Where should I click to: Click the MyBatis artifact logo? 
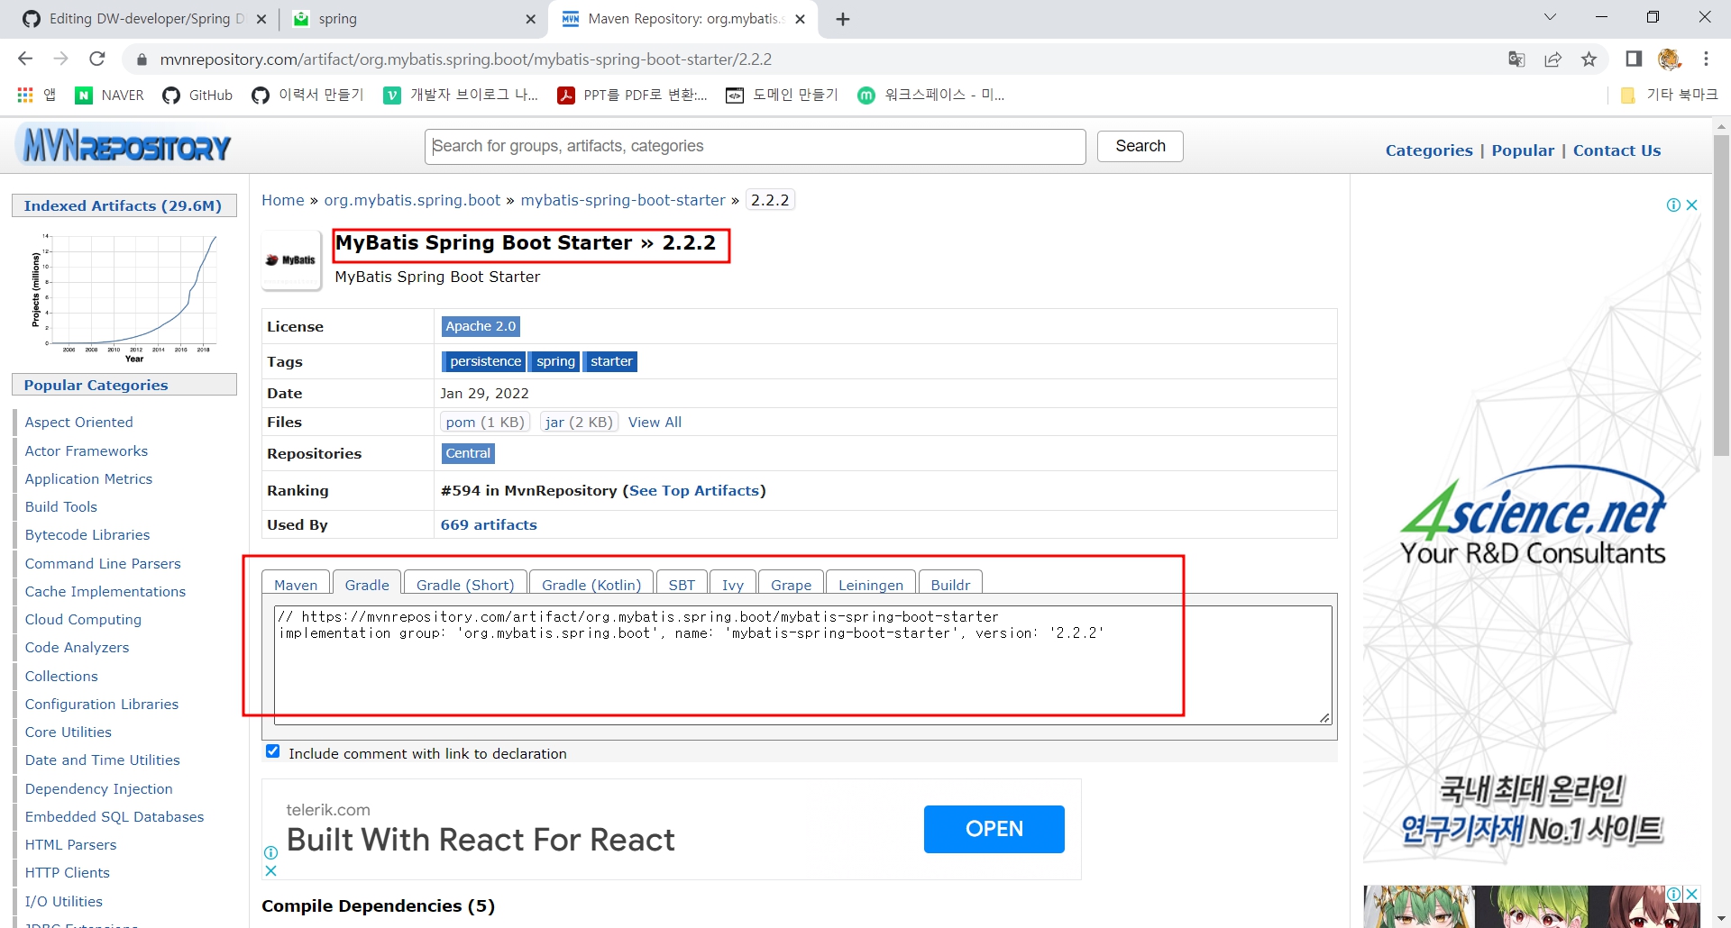pos(290,259)
